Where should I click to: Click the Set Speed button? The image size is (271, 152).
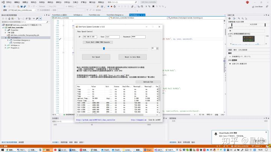click(96, 57)
